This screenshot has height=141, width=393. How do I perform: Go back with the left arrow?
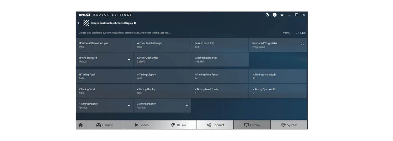[x=79, y=23]
